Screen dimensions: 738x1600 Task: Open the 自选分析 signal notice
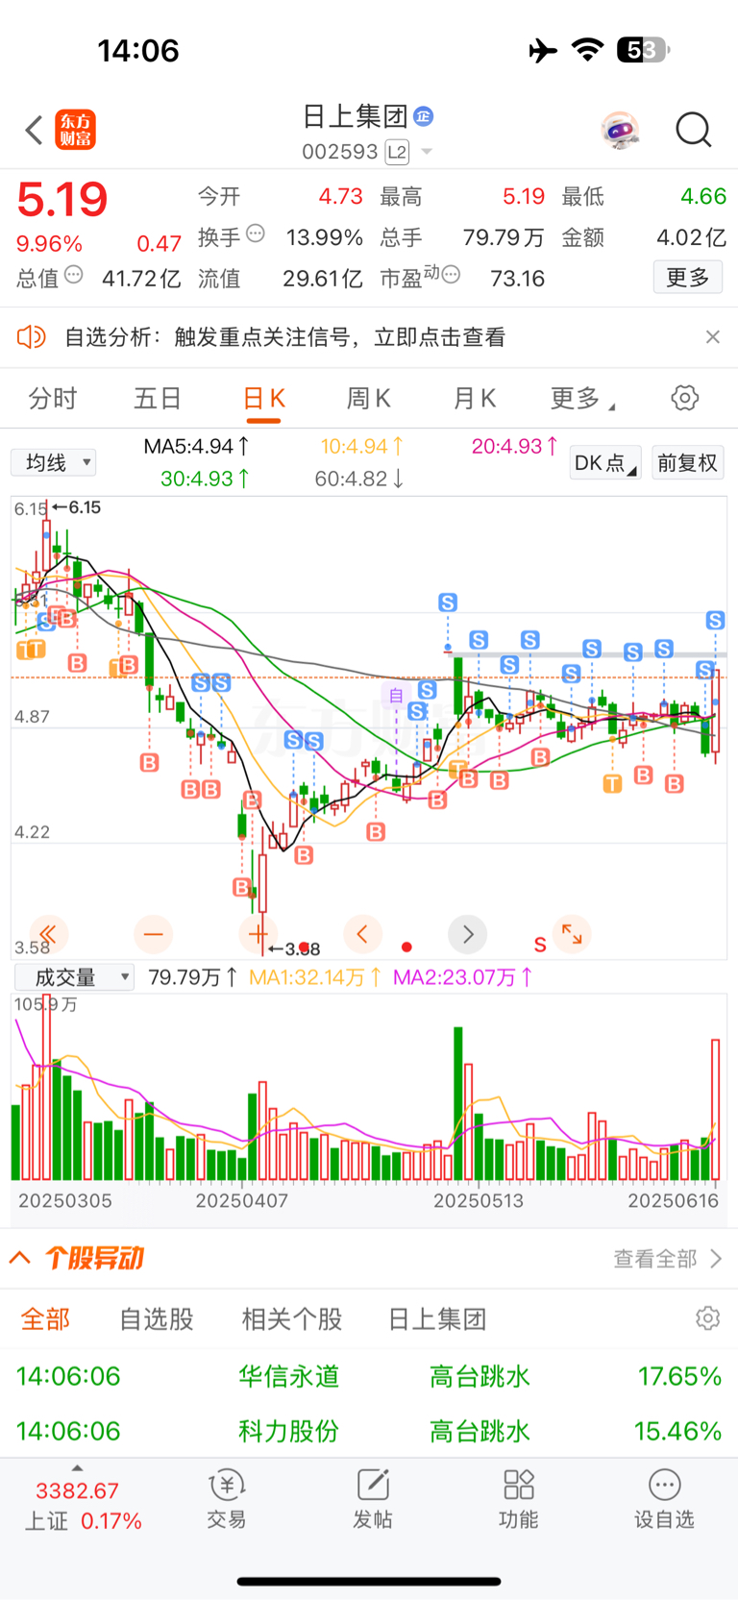(x=284, y=337)
